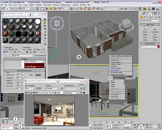Screen dimensions: 162x130
Task: Click Clear X icon in render window
Action: (x=37, y=93)
